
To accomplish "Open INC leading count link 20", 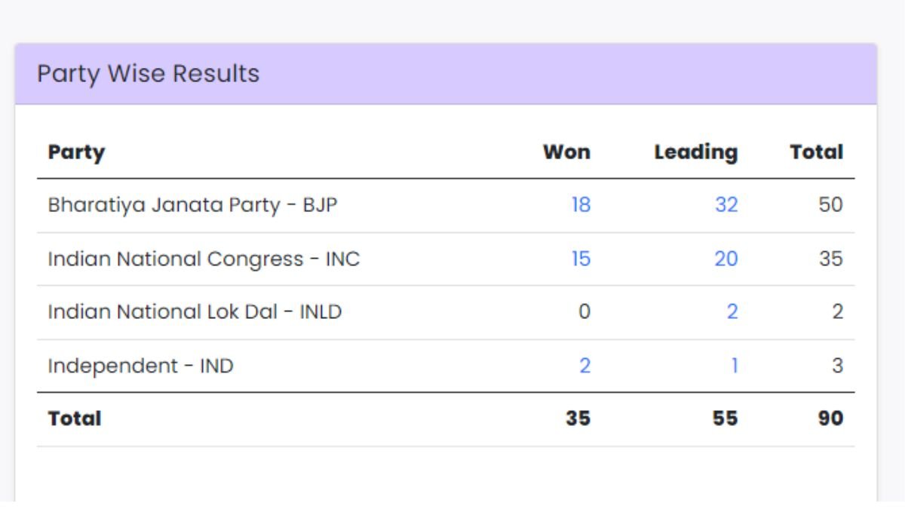I will click(726, 259).
